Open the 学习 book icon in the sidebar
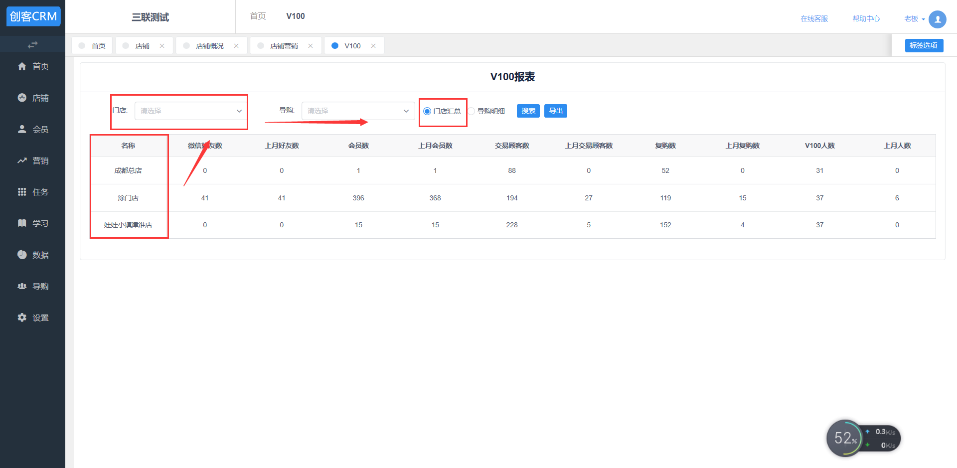The height and width of the screenshot is (468, 957). coord(22,223)
